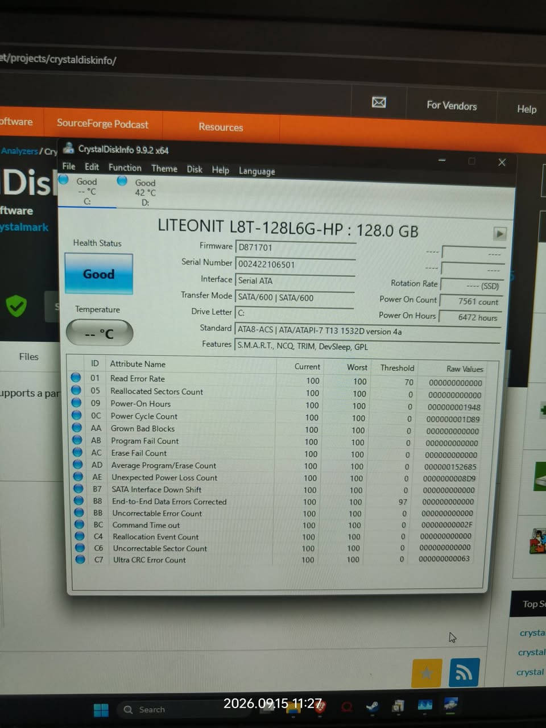Click Interface field Serial ATA

coord(295,280)
